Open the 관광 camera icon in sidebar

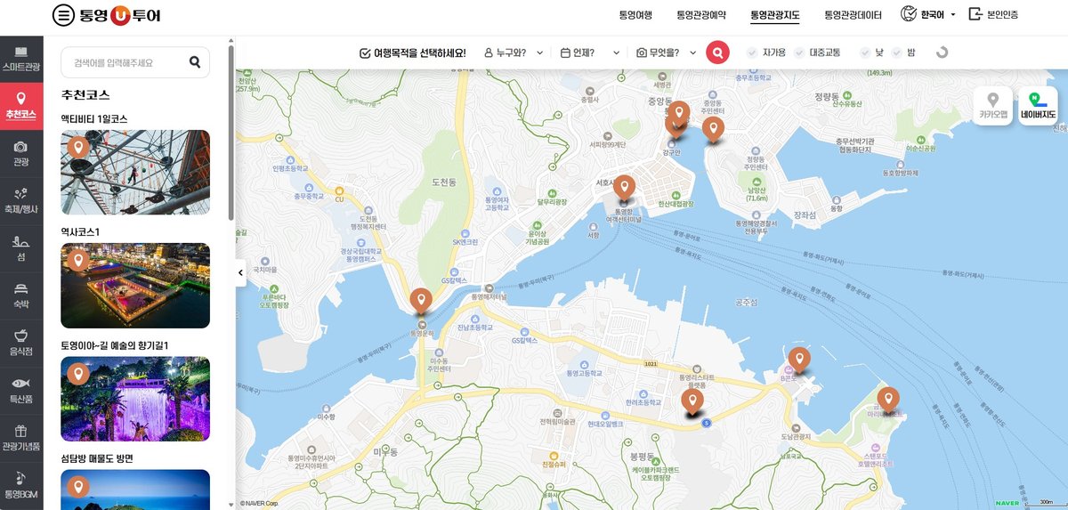point(21,150)
